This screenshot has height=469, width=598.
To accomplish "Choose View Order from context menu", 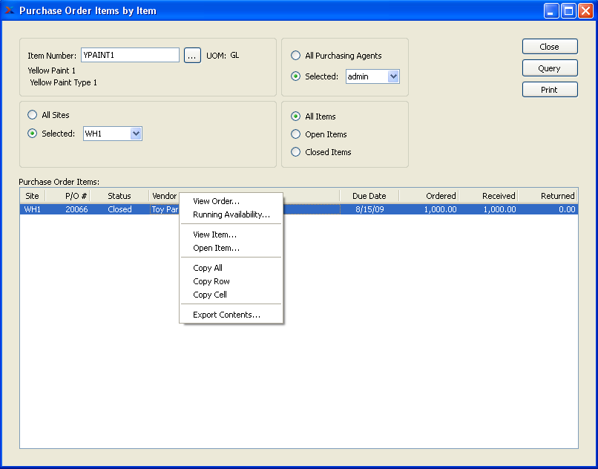I will click(x=216, y=201).
